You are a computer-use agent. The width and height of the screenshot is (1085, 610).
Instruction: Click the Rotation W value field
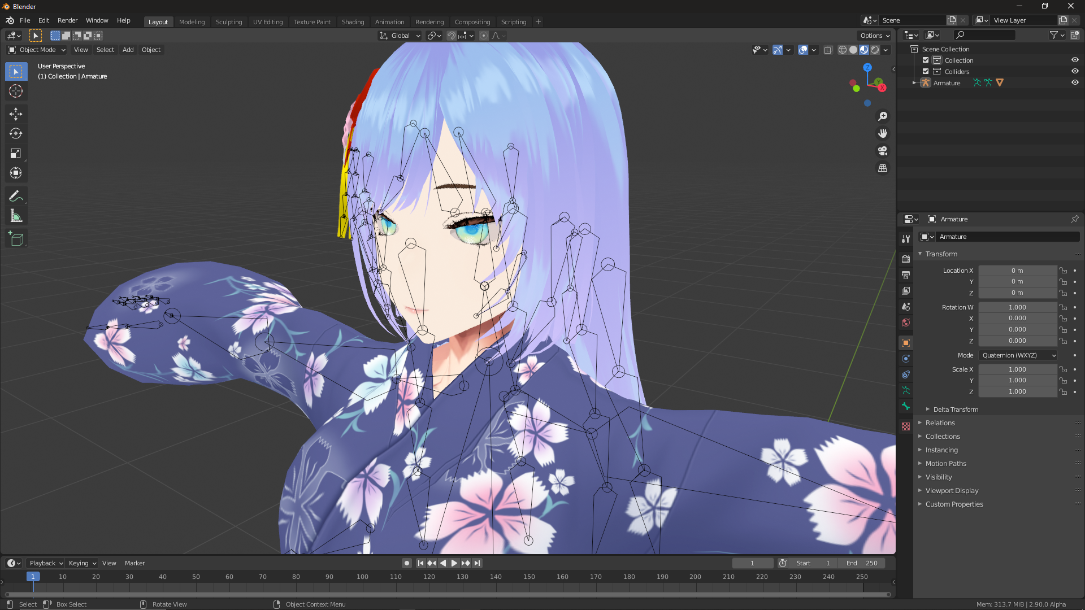[1017, 307]
